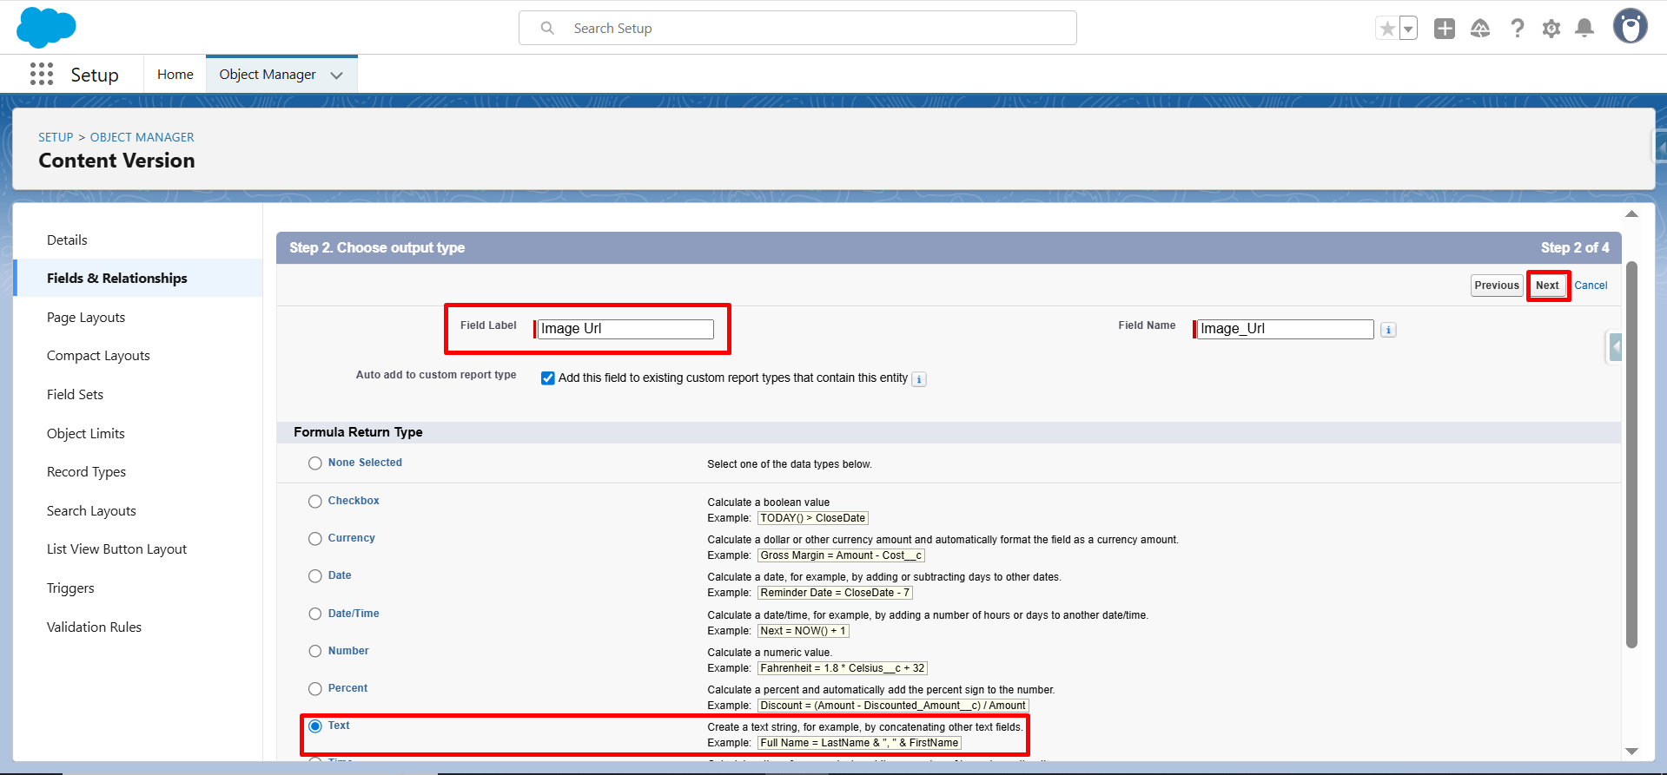1667x775 pixels.
Task: Open the Favorites star icon
Action: 1387,29
